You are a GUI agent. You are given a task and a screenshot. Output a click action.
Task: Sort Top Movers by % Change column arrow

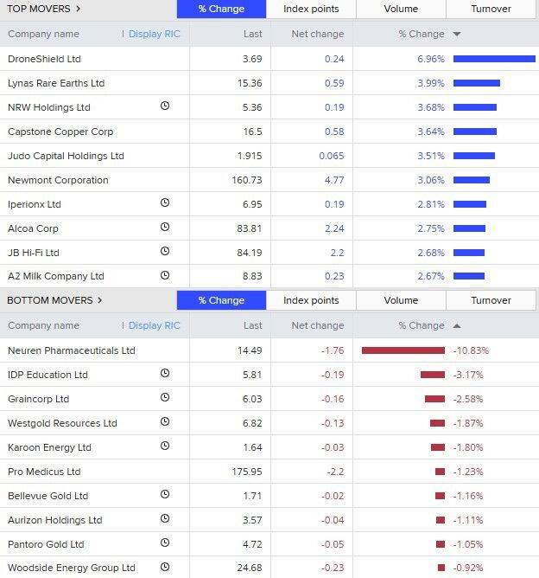[x=456, y=35]
